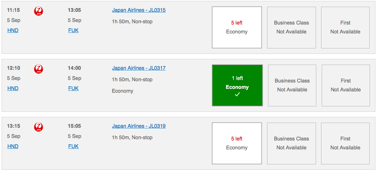The image size is (377, 172).
Task: Click the JAL logo for the 11:15 flight
Action: click(39, 11)
